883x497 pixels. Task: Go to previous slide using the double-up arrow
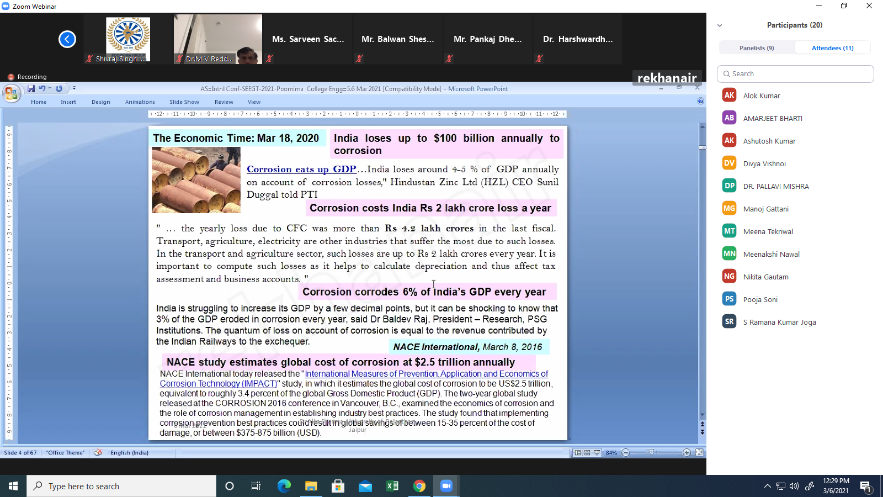pos(703,425)
